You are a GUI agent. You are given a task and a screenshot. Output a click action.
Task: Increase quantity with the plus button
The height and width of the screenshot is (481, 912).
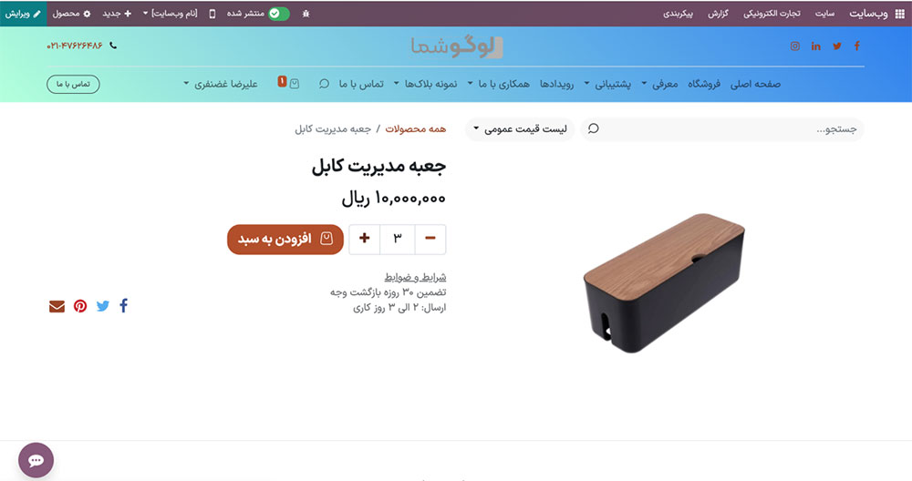point(365,239)
